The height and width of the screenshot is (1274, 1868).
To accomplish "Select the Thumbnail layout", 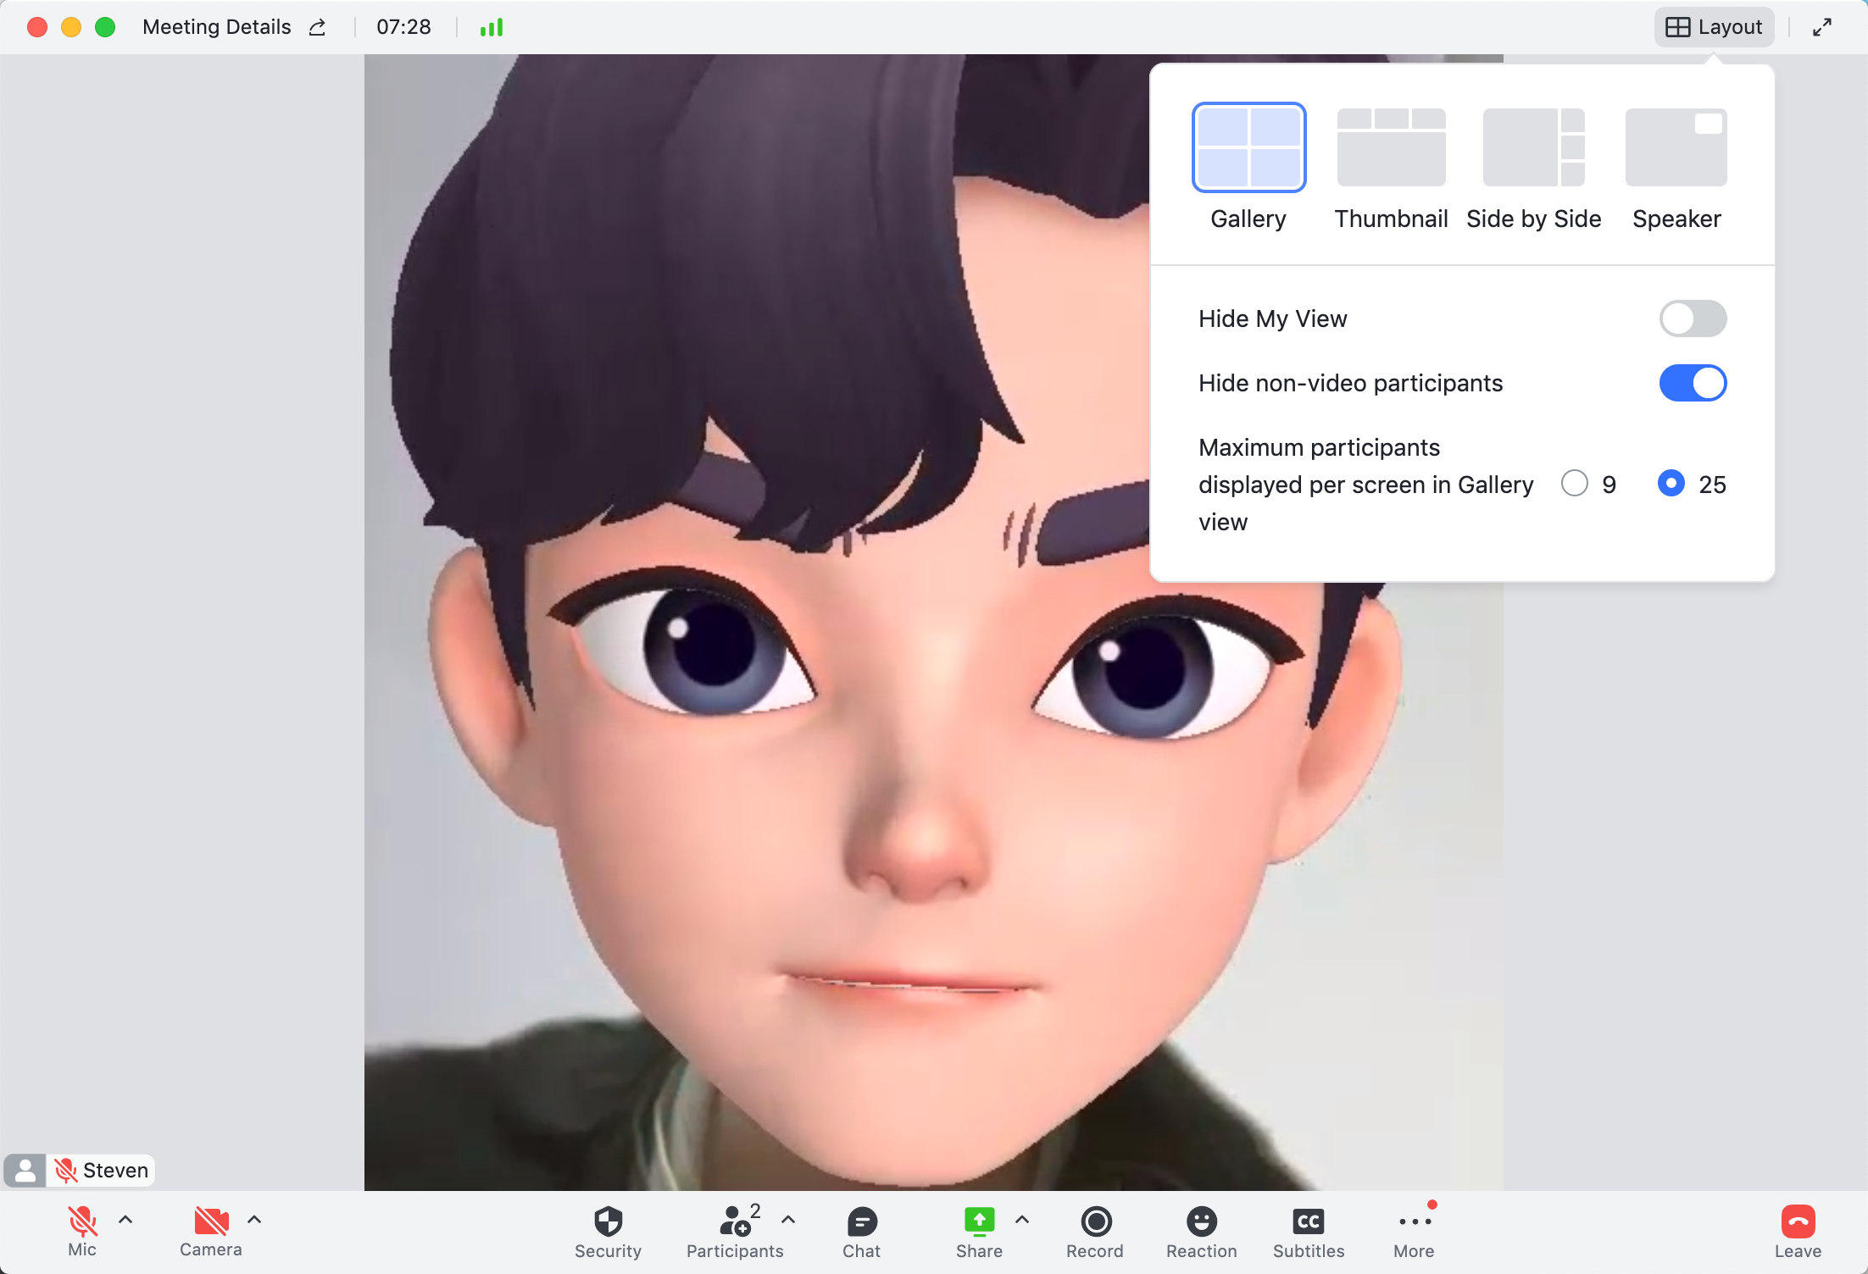I will click(x=1391, y=168).
